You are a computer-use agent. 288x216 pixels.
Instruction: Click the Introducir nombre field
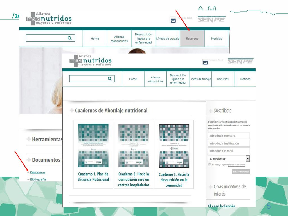[229, 136]
